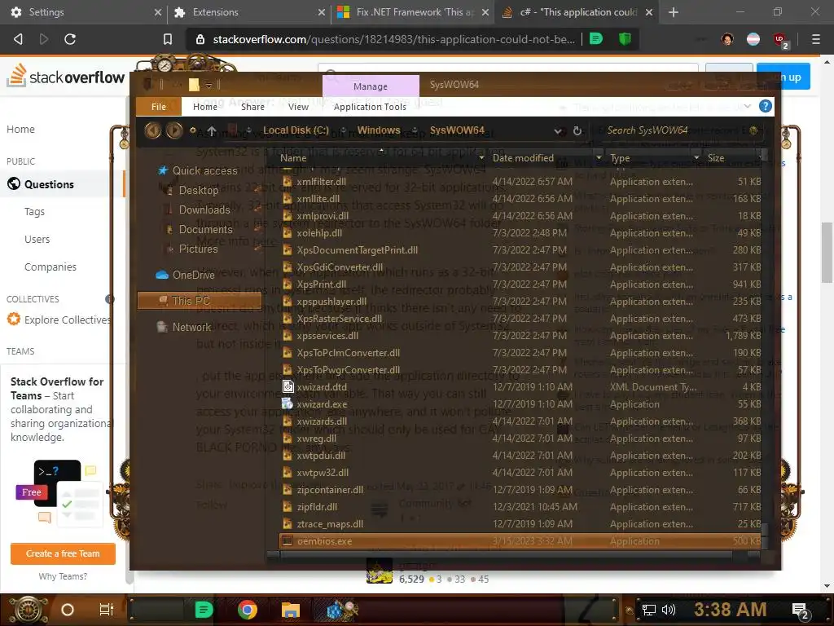Open the browser main menu

[815, 39]
